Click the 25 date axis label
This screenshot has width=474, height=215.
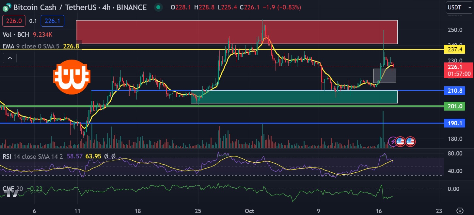pos(198,210)
